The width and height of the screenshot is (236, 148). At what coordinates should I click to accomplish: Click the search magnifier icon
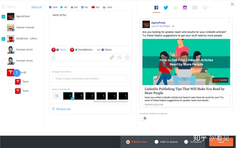3,7
